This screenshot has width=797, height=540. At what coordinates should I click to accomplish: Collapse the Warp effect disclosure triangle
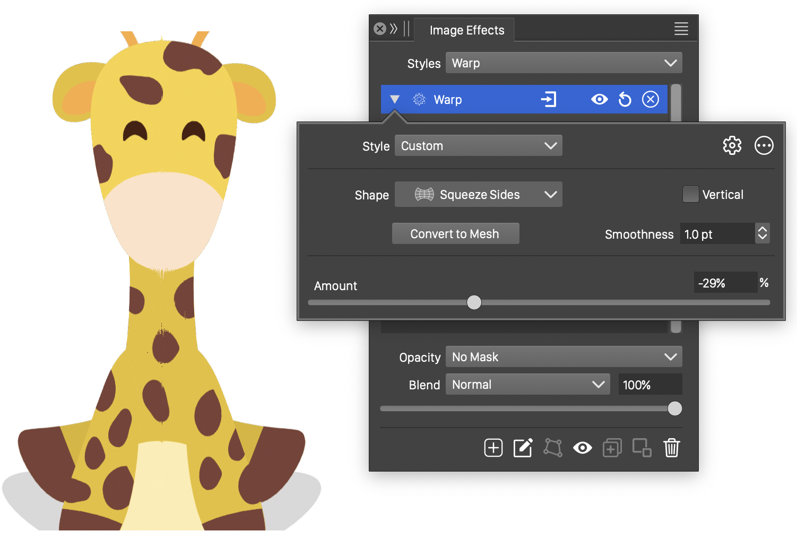[394, 100]
